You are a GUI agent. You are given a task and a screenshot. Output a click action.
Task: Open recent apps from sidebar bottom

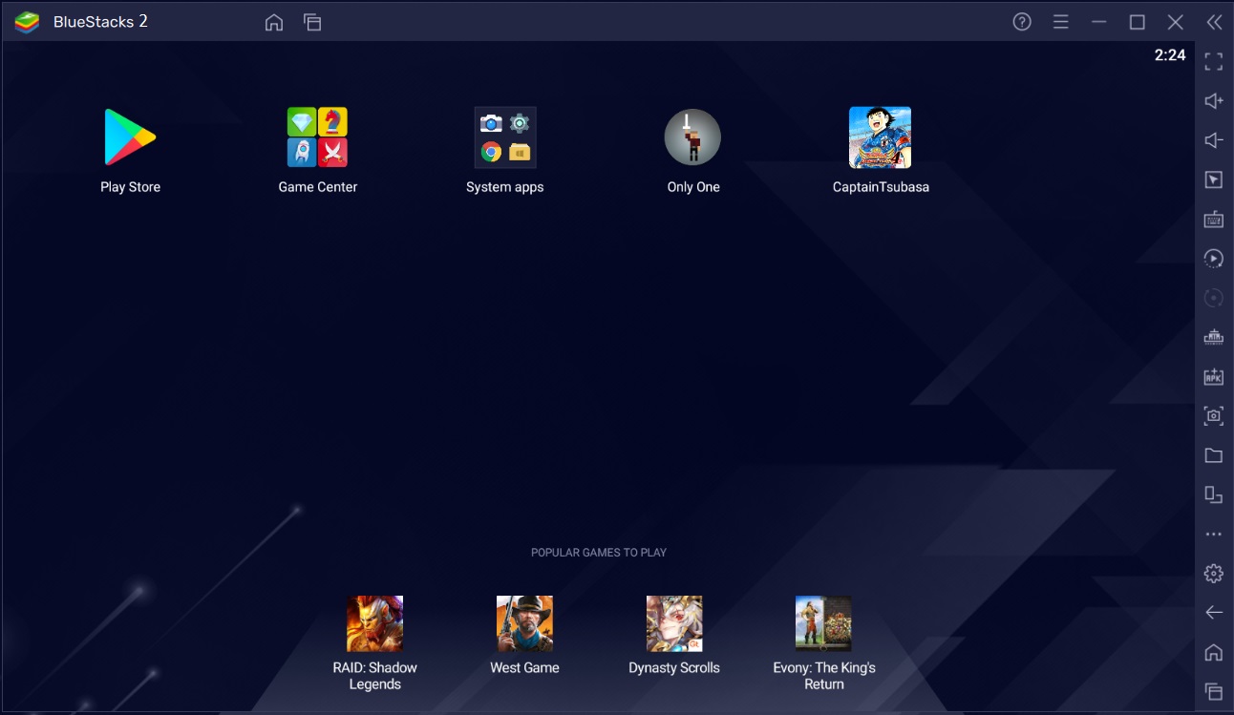[x=1214, y=691]
